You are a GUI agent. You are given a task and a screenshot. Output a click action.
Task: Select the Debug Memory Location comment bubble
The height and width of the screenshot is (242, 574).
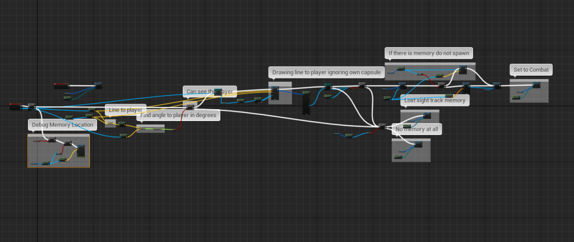62,124
